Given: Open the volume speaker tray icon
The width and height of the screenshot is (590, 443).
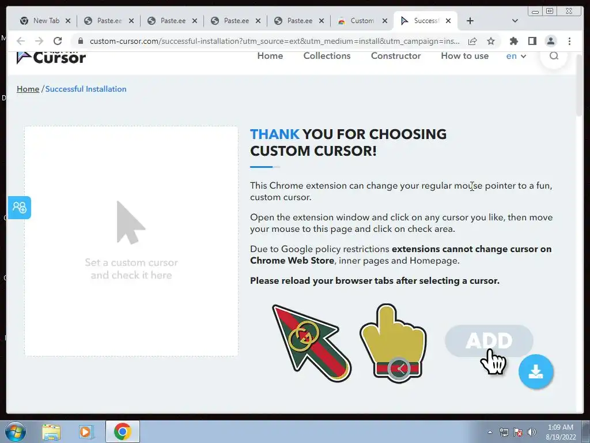Looking at the screenshot, I should (531, 432).
